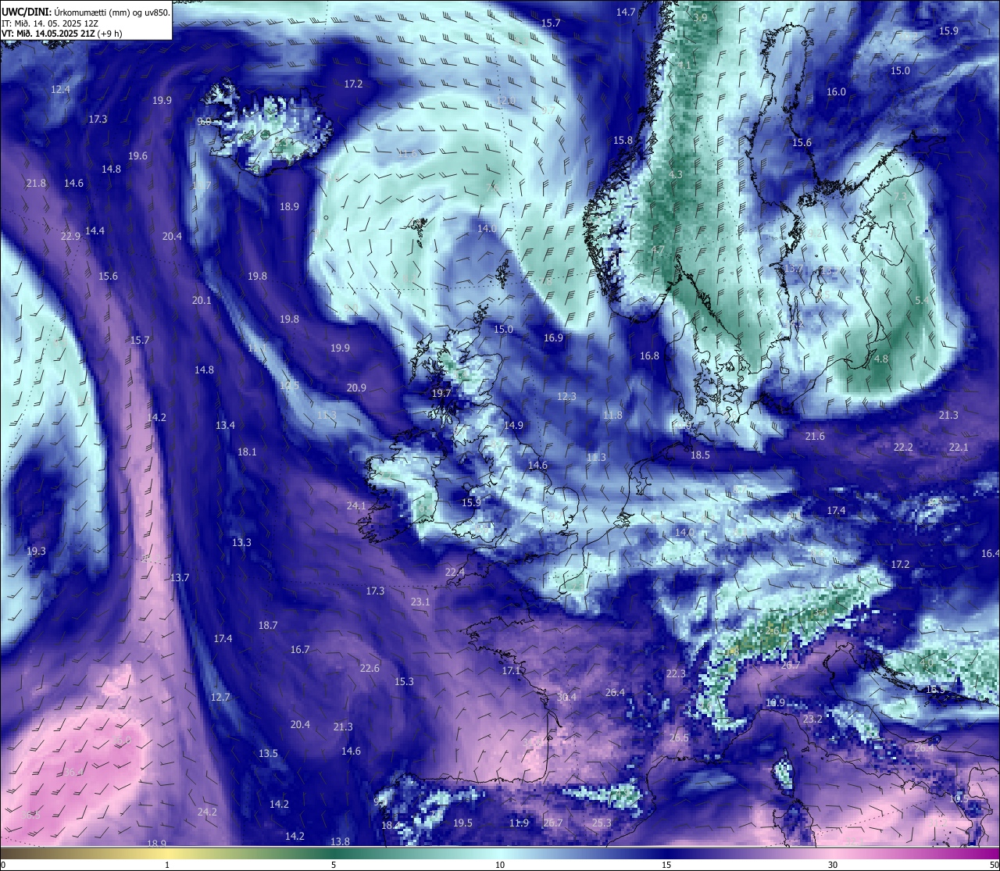This screenshot has height=871, width=1000.
Task: Select the 19.3 value label
Action: point(36,552)
